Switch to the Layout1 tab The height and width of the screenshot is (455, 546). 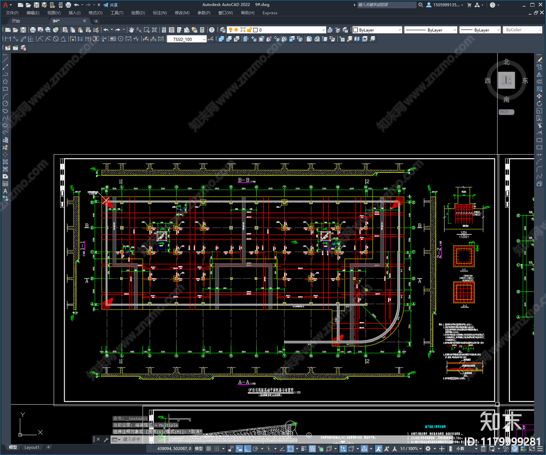pos(32,447)
